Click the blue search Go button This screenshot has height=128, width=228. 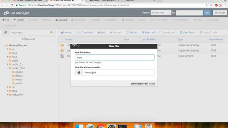click(x=207, y=13)
